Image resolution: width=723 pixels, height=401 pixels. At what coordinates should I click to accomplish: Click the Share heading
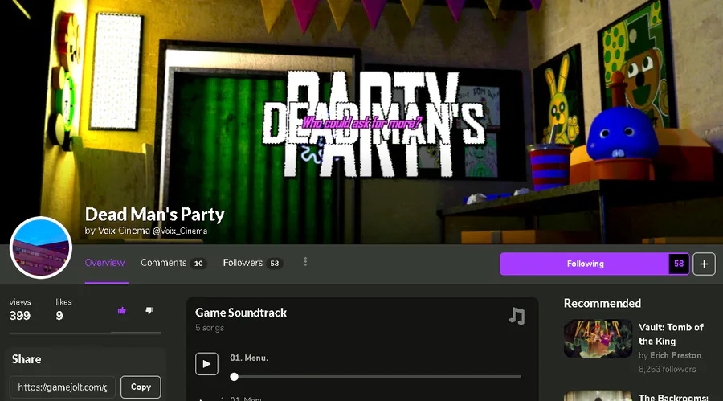[27, 359]
